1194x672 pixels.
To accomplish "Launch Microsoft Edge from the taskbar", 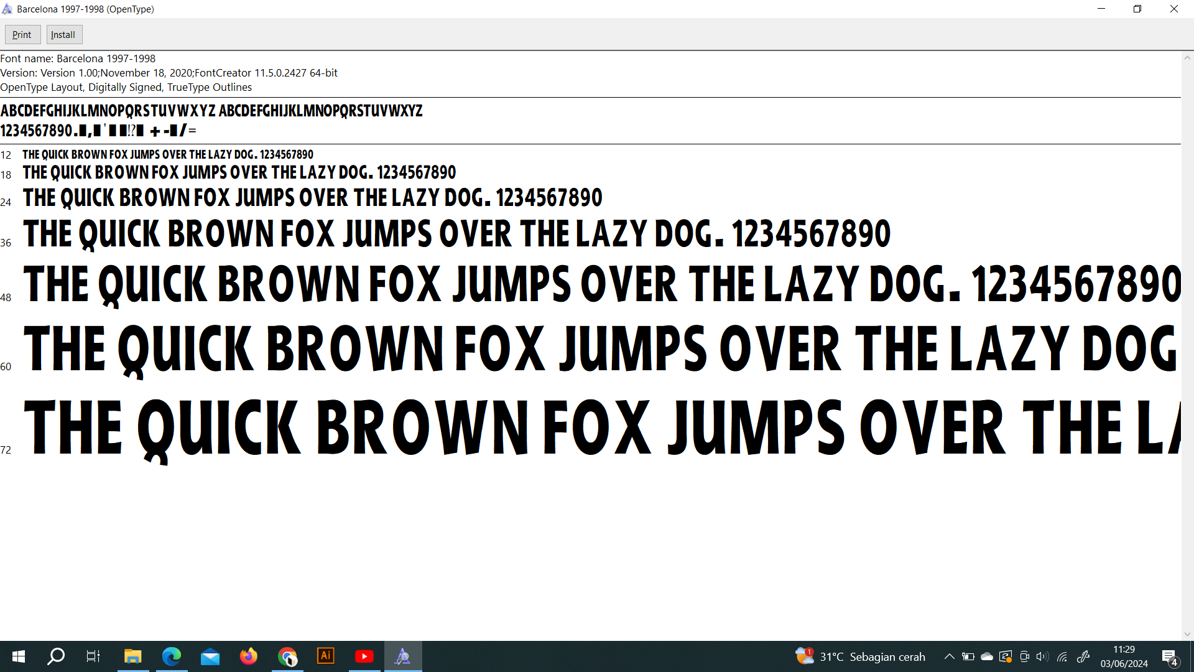I will point(171,656).
